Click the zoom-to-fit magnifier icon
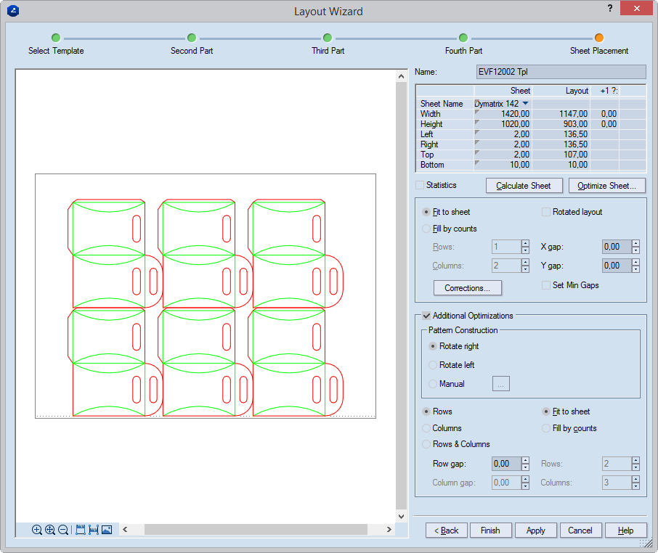 point(50,530)
